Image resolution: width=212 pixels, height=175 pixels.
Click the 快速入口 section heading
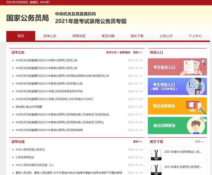click(156, 53)
